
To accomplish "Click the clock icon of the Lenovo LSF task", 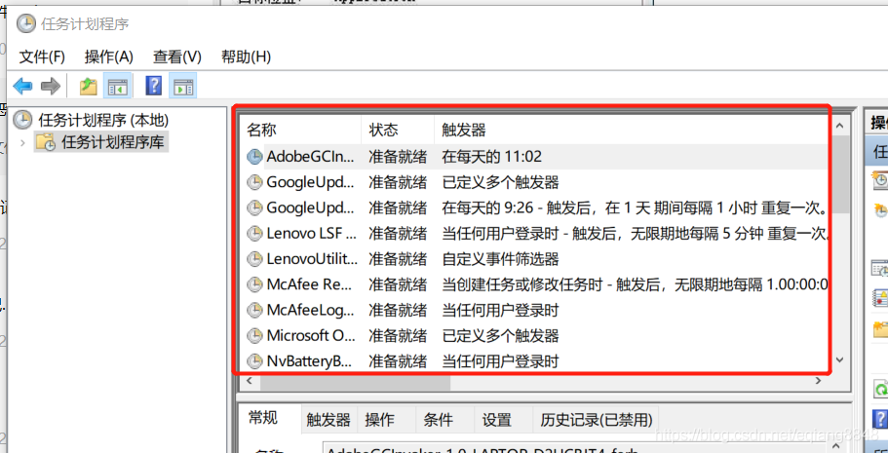I will (x=254, y=233).
